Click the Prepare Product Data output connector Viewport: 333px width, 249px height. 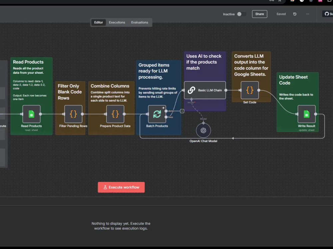click(124, 114)
